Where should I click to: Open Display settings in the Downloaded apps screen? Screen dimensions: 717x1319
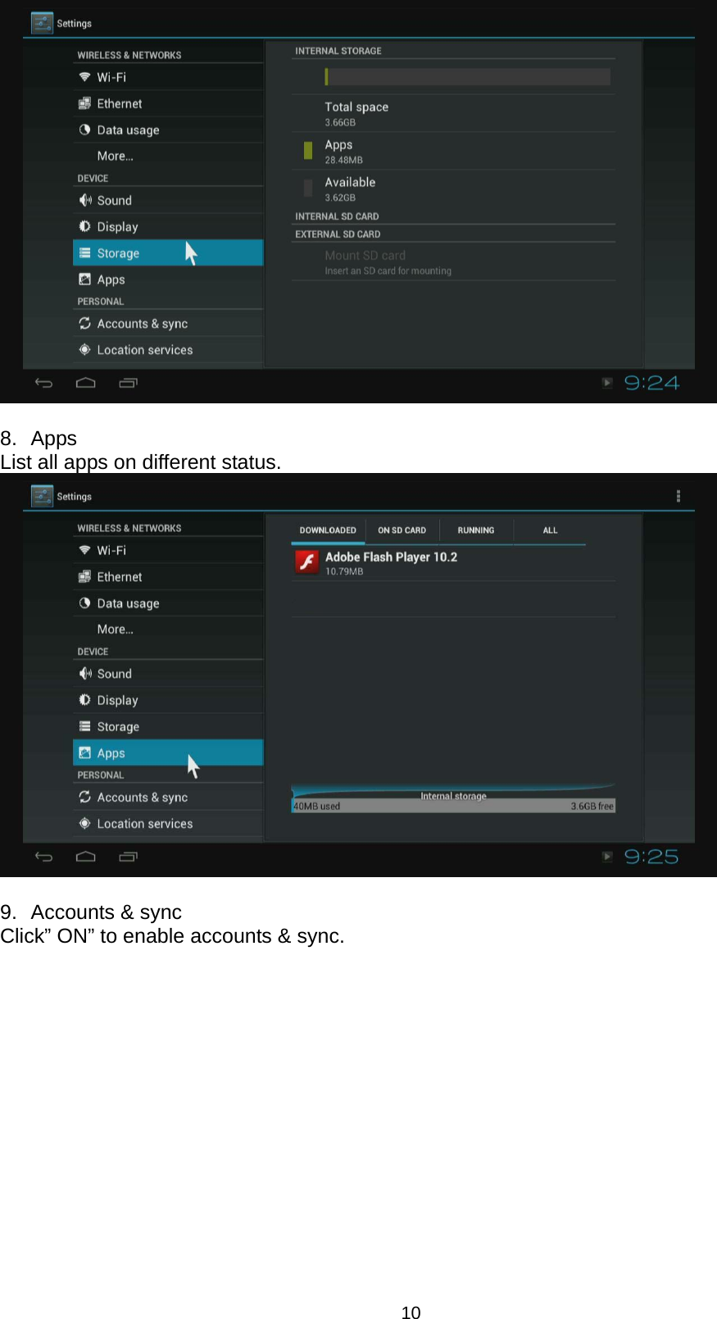pos(168,700)
